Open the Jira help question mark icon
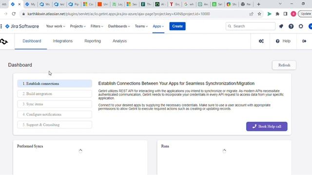Image resolution: width=312 pixels, height=175 pixels. coord(291,26)
